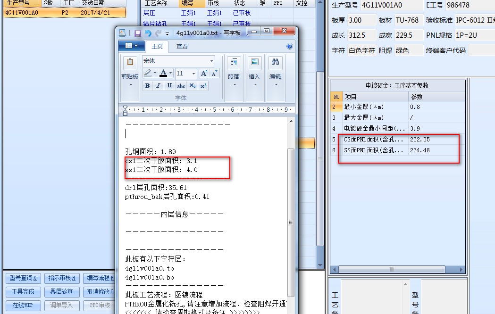Click the 段落 paragraph icon
Viewport: 495px width, 314px height.
pos(234,62)
